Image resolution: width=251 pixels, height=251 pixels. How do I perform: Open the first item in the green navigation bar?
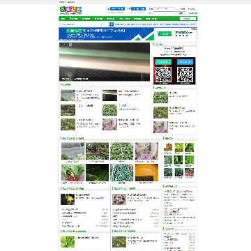tap(63, 19)
